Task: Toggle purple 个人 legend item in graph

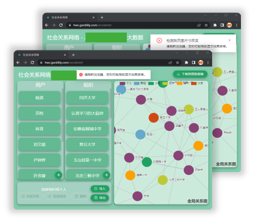Action: 126,83
